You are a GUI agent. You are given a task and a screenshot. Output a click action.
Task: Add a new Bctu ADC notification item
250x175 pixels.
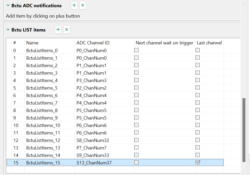pos(74,5)
